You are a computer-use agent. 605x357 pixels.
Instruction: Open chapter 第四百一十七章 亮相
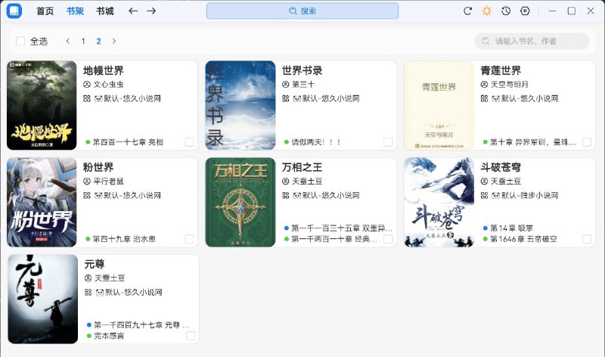coord(128,142)
